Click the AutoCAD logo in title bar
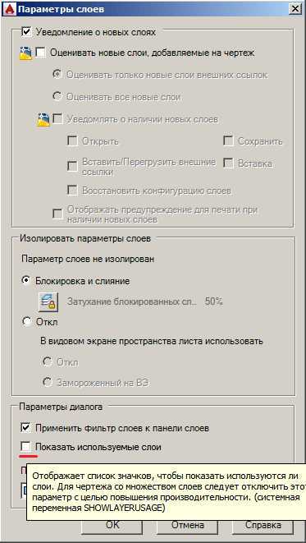 click(x=9, y=9)
